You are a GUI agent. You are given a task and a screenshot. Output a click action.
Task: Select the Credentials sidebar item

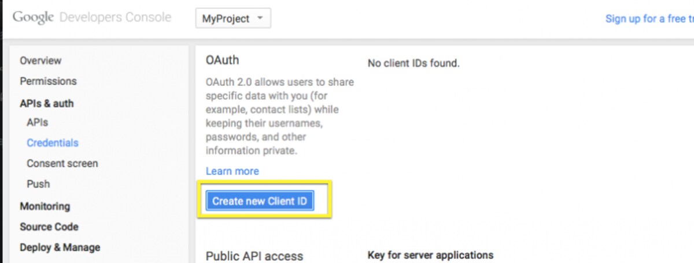(52, 142)
